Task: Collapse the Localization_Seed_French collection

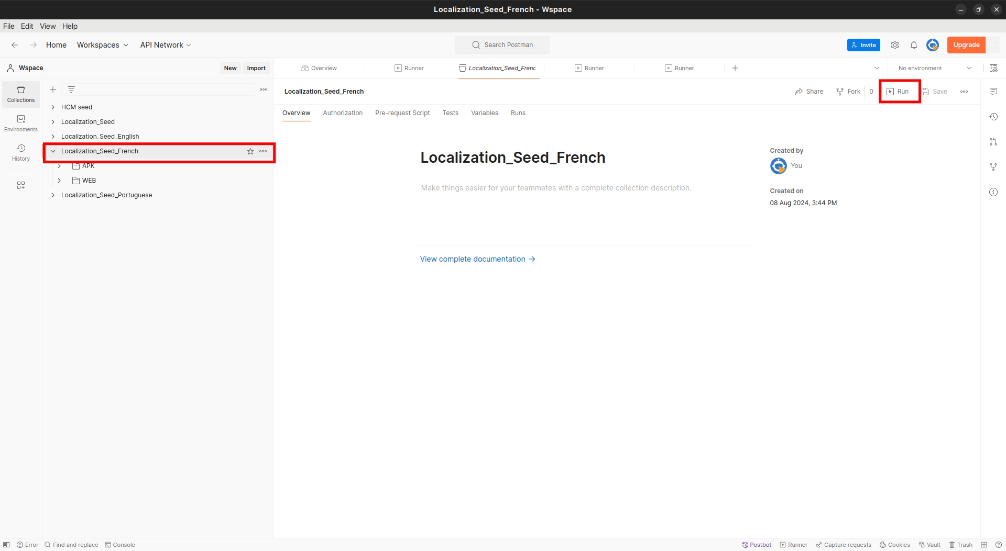Action: pyautogui.click(x=53, y=151)
